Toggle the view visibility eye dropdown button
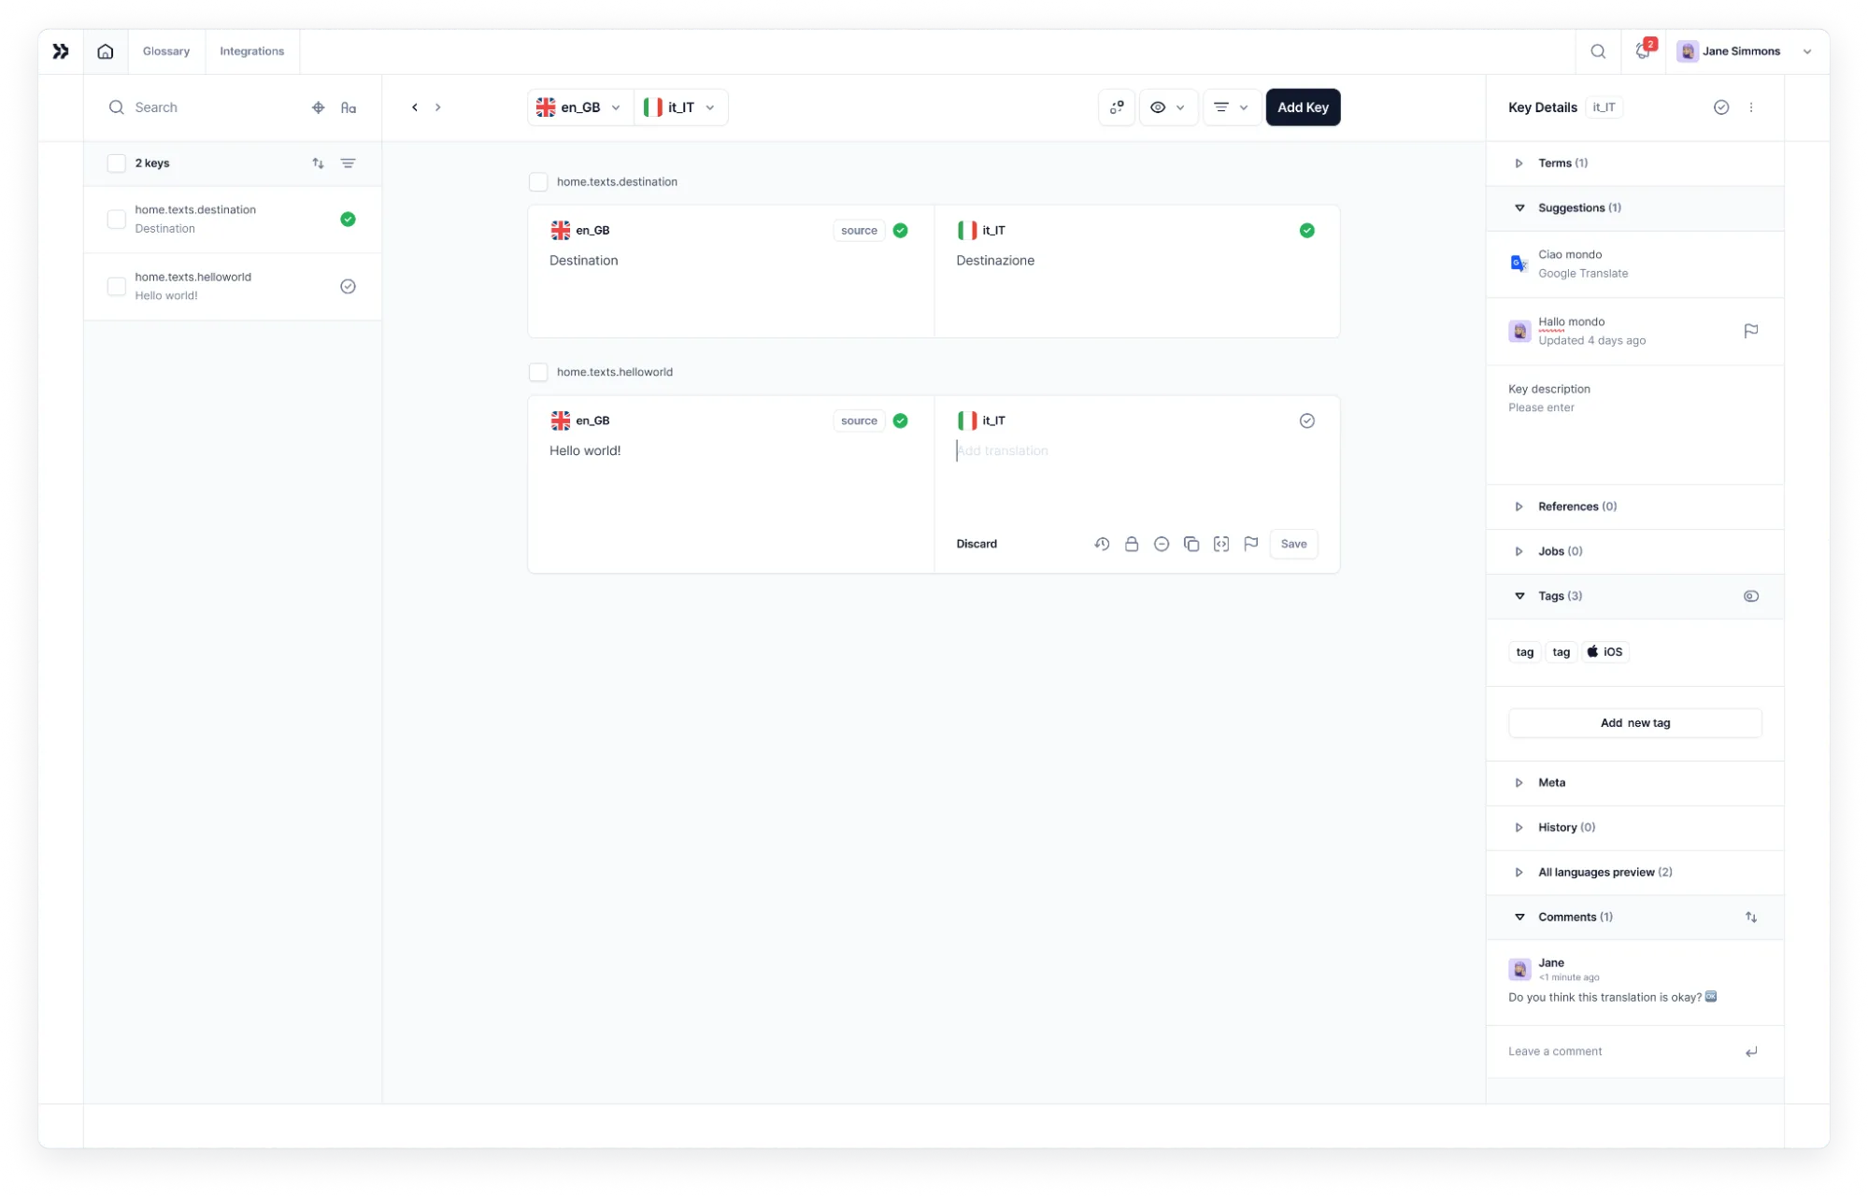The image size is (1868, 1196). coord(1168,107)
